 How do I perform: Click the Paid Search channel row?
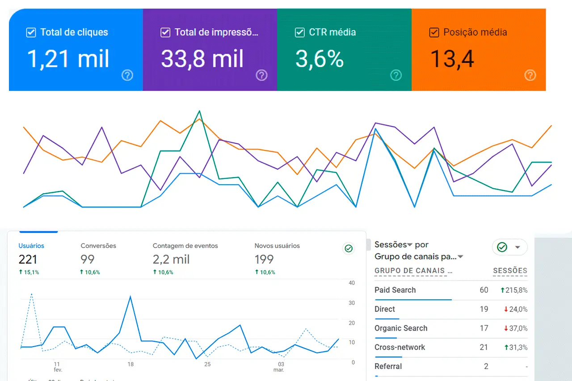click(x=451, y=290)
